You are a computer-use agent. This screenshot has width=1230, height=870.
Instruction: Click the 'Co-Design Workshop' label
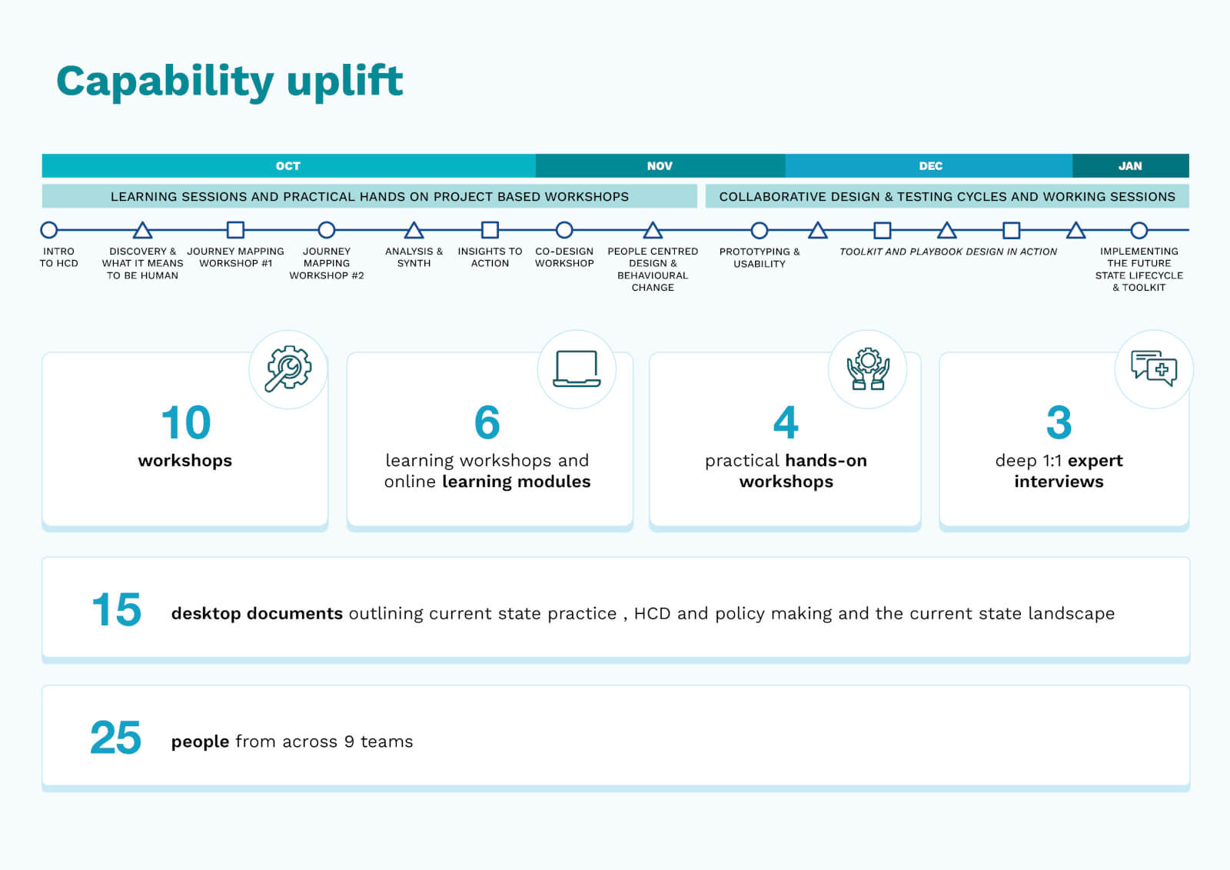[x=564, y=257]
